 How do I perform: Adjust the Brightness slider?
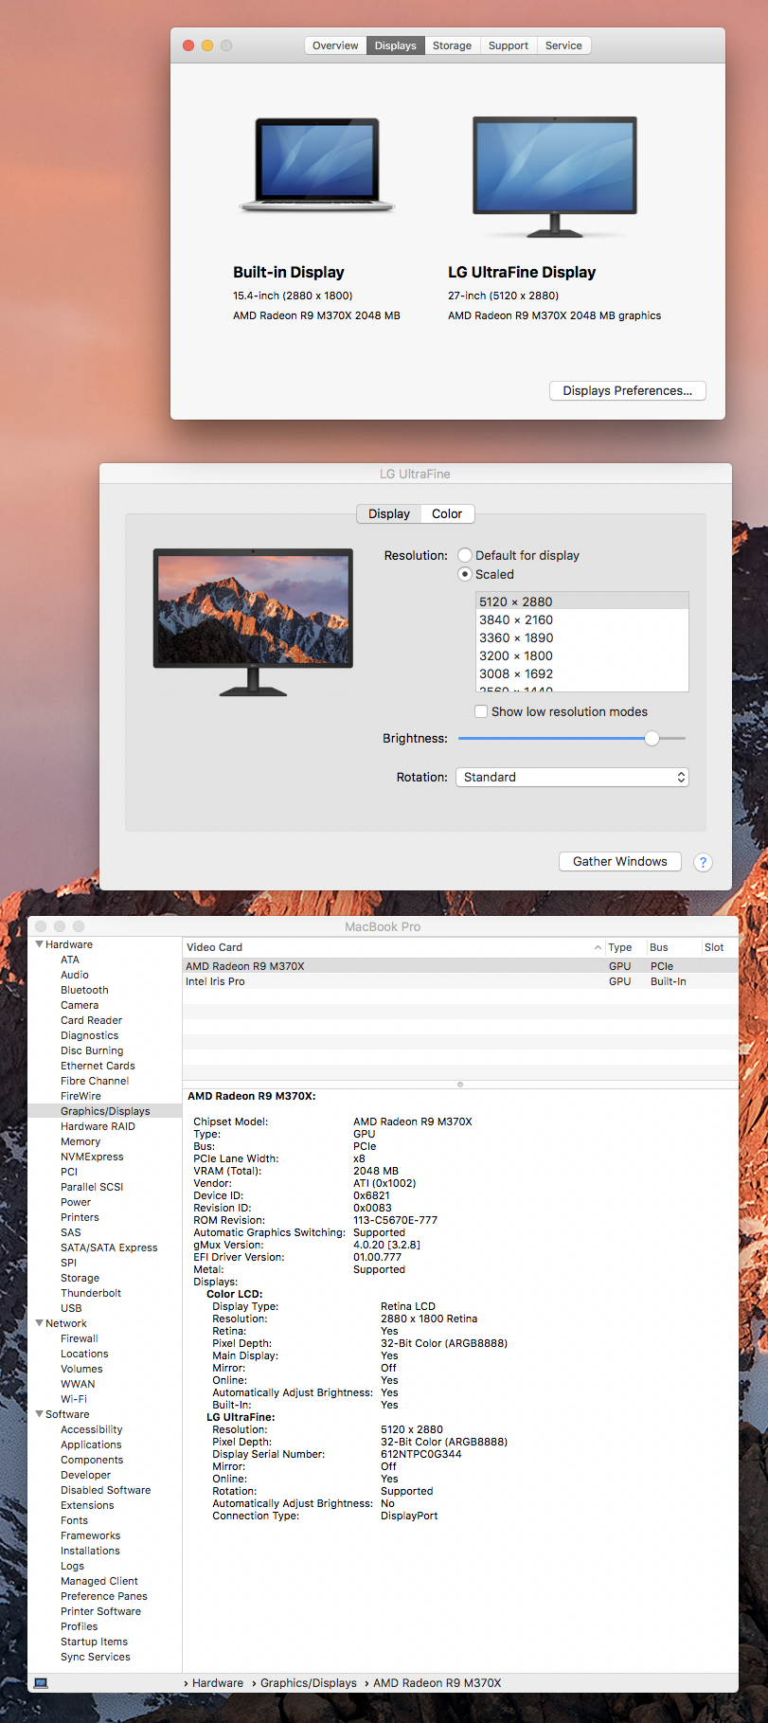click(652, 738)
